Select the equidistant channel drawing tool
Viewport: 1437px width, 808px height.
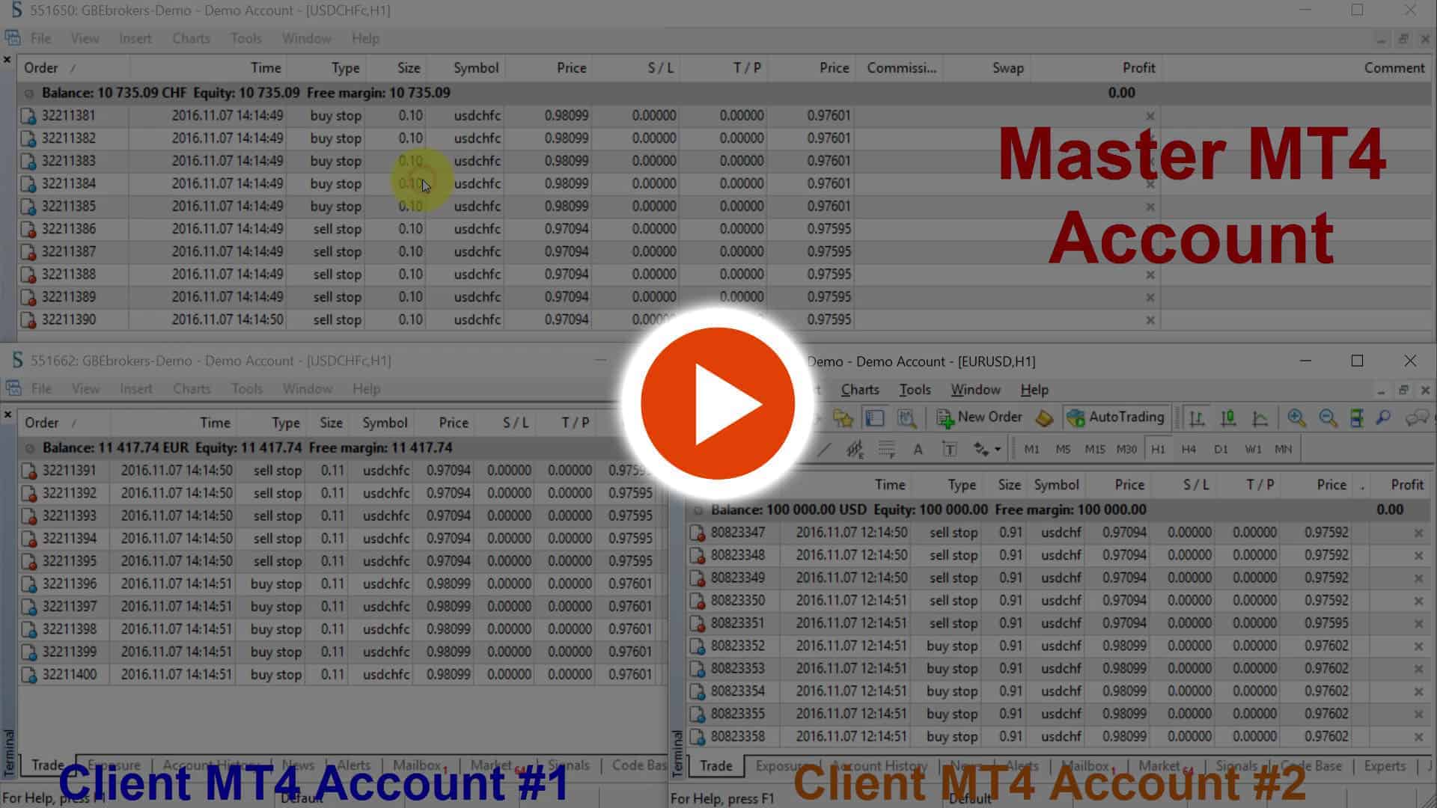(855, 449)
